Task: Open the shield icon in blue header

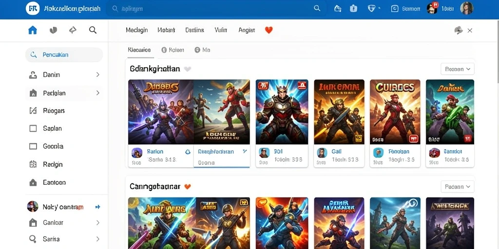Action: click(x=371, y=9)
